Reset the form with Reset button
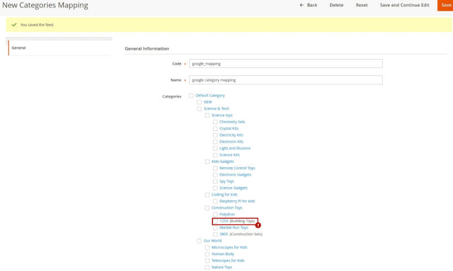 pos(361,5)
